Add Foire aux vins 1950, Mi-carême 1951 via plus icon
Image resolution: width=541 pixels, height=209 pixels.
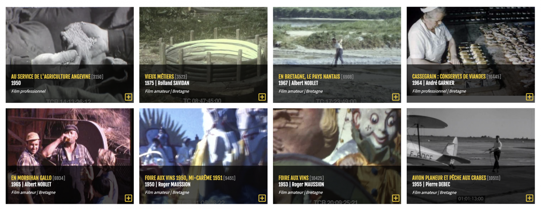pos(262,198)
